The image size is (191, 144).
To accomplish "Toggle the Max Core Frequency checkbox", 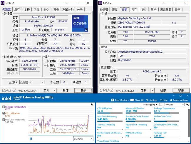I will [x=4, y=120].
